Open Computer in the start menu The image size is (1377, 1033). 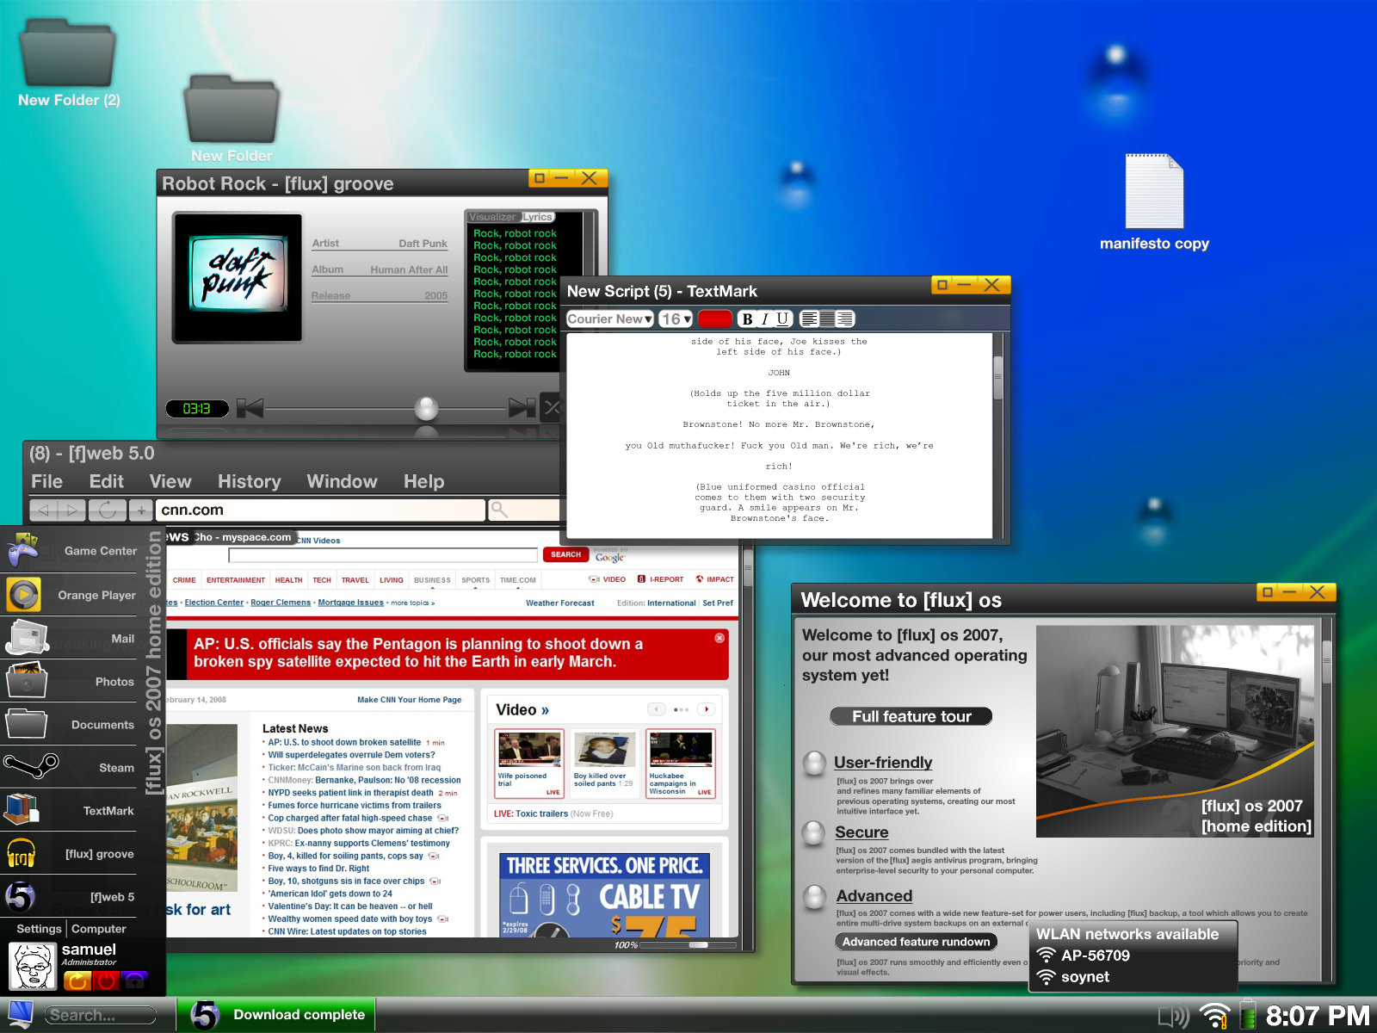98,929
